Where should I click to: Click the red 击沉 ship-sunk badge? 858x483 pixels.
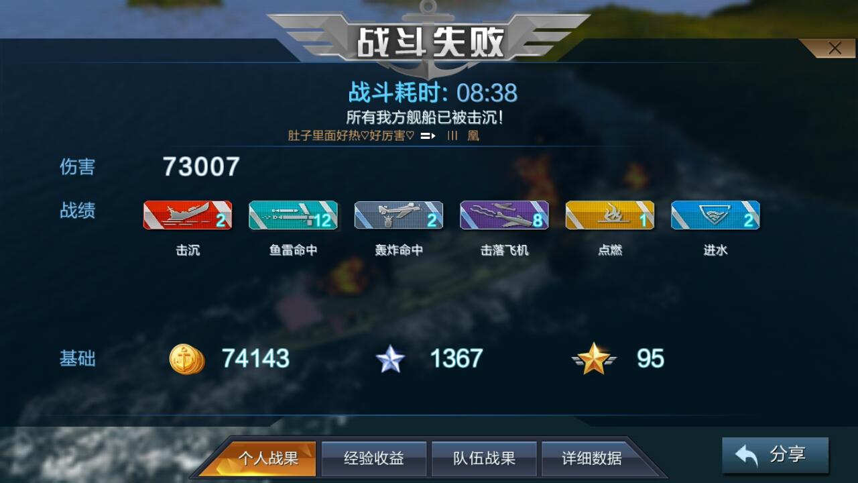[x=188, y=215]
